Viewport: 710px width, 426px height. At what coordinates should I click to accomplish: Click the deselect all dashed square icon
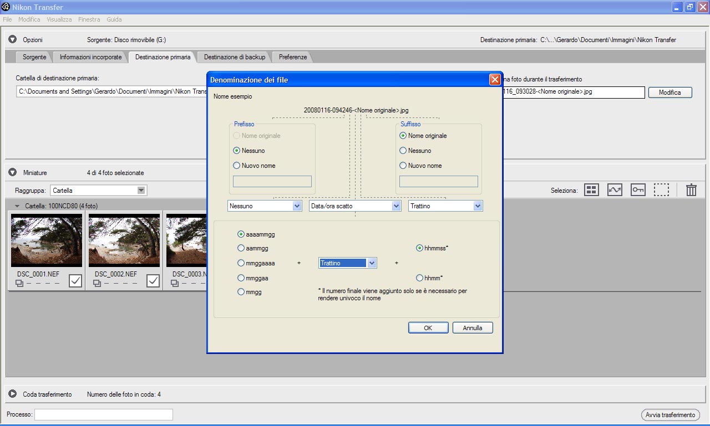(661, 190)
